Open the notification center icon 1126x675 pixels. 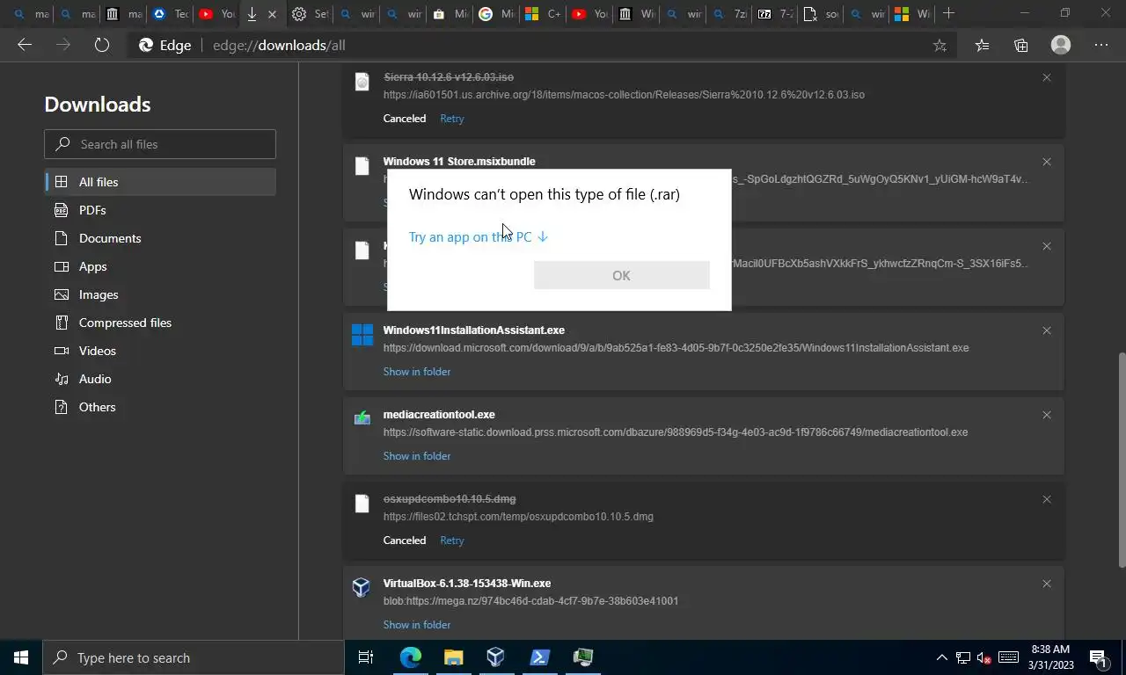point(1098,657)
